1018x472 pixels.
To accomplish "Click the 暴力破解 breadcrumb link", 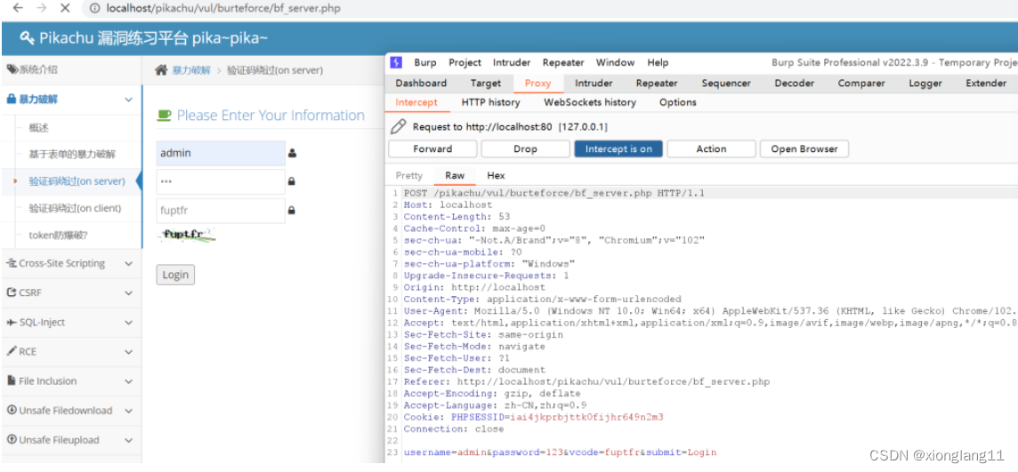I will 191,71.
